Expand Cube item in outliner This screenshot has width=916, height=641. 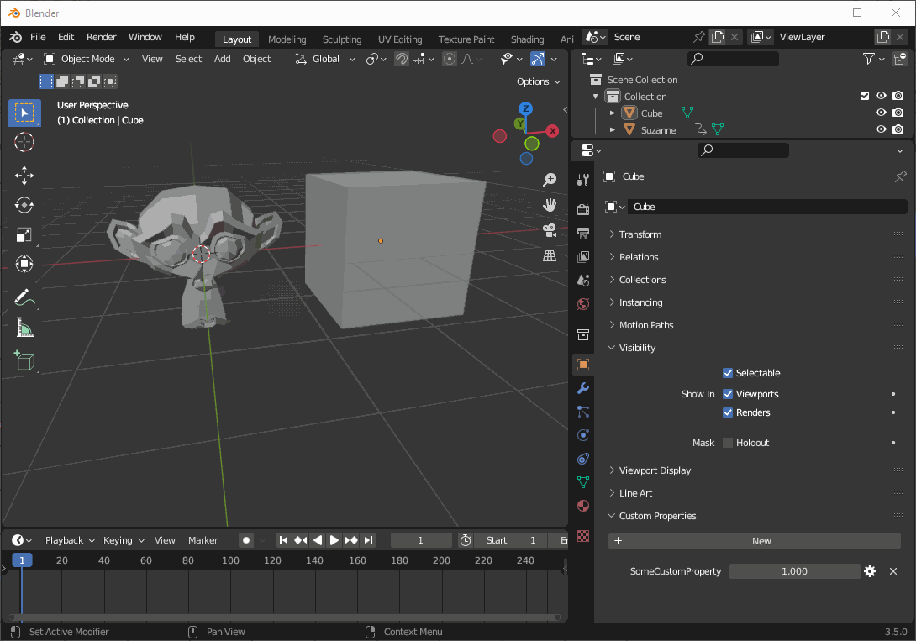(613, 113)
